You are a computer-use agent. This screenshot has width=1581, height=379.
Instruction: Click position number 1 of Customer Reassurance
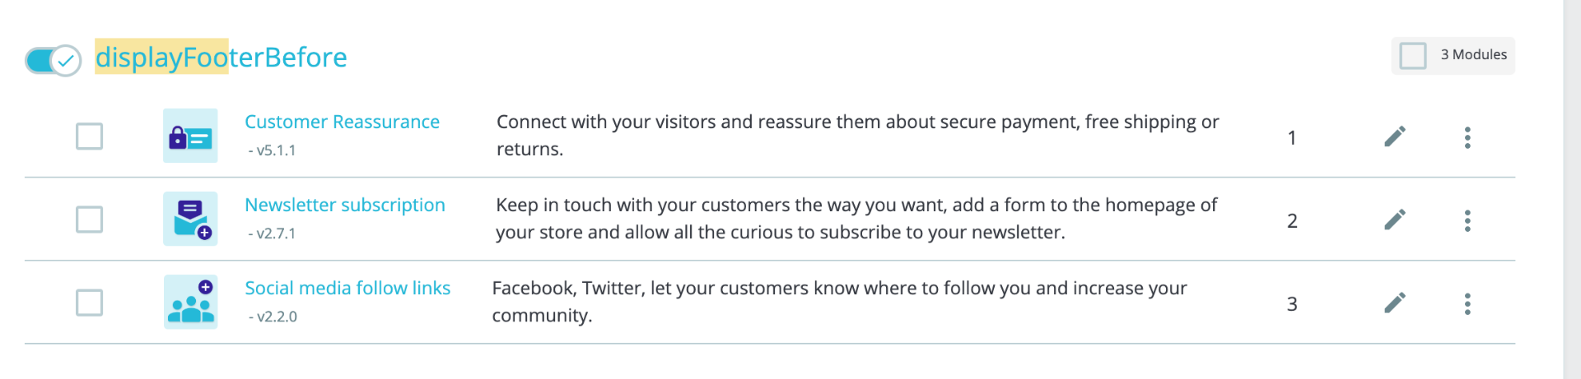[1292, 137]
